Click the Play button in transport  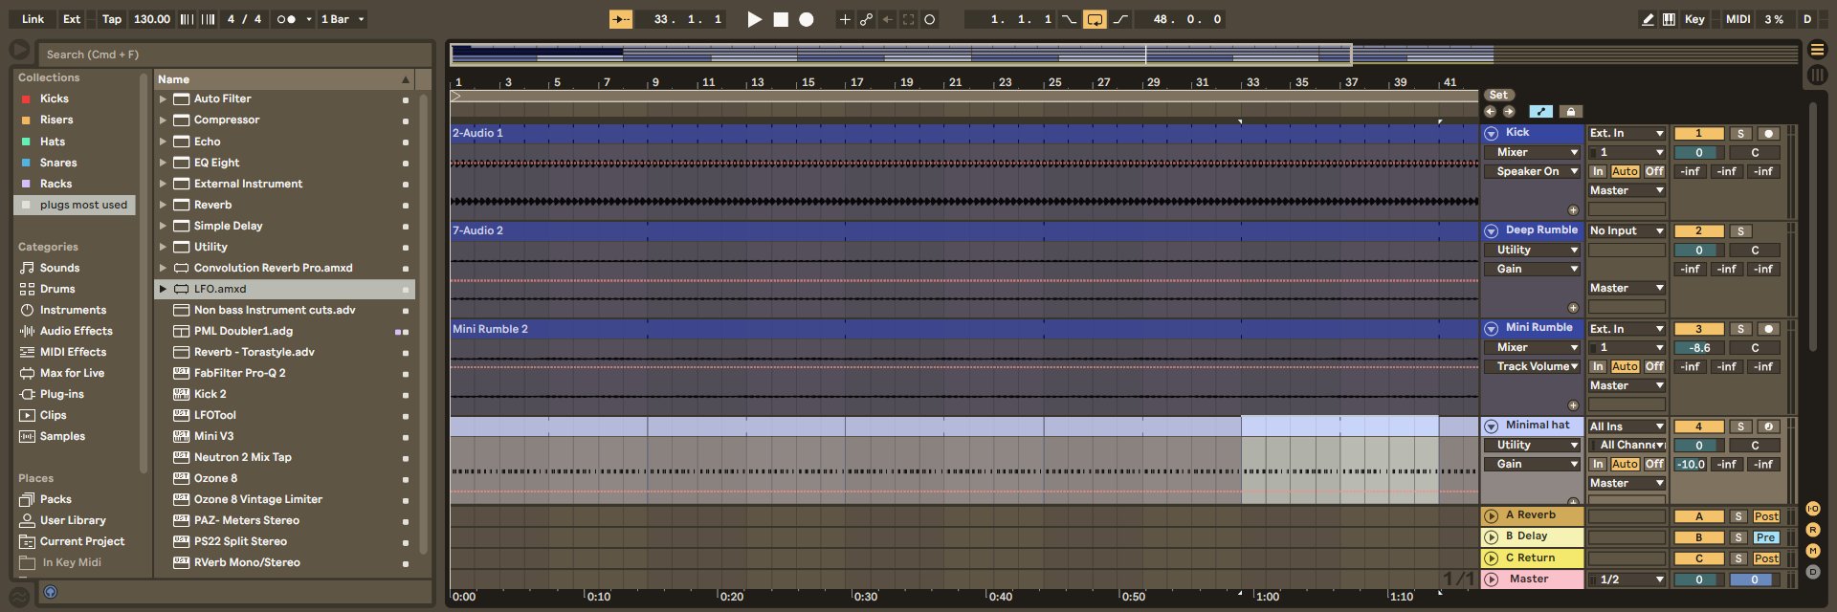pos(754,19)
